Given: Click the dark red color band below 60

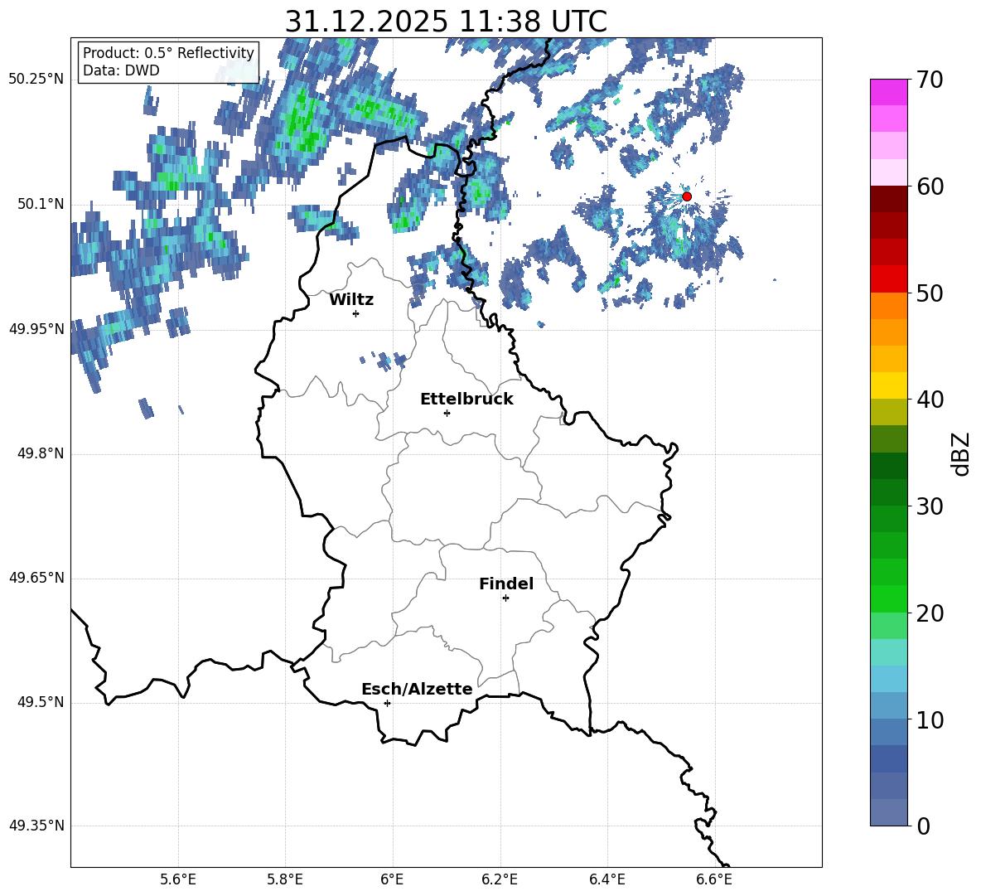Looking at the screenshot, I should [888, 199].
